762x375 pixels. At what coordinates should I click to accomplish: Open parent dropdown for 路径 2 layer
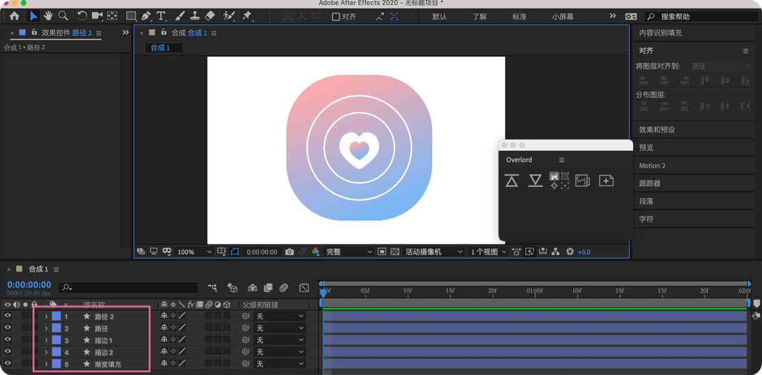pyautogui.click(x=280, y=316)
